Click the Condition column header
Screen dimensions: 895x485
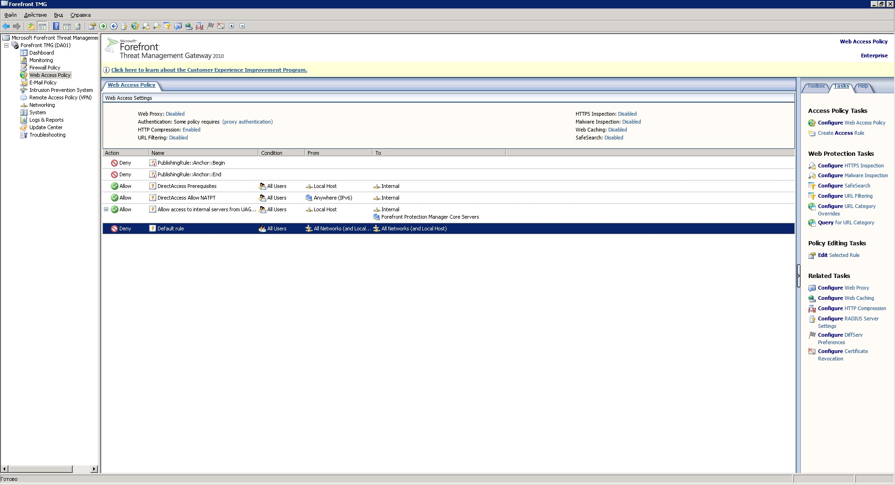coord(282,153)
